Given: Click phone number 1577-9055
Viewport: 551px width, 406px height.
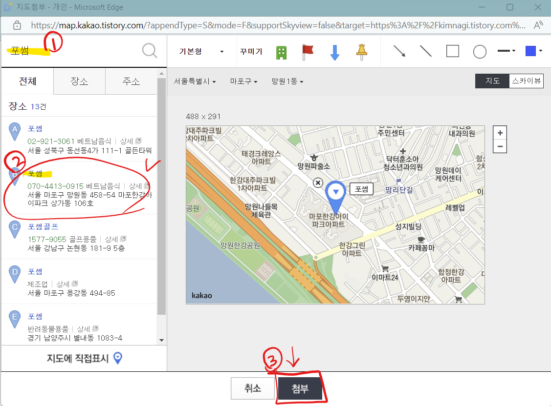Looking at the screenshot, I should [47, 239].
